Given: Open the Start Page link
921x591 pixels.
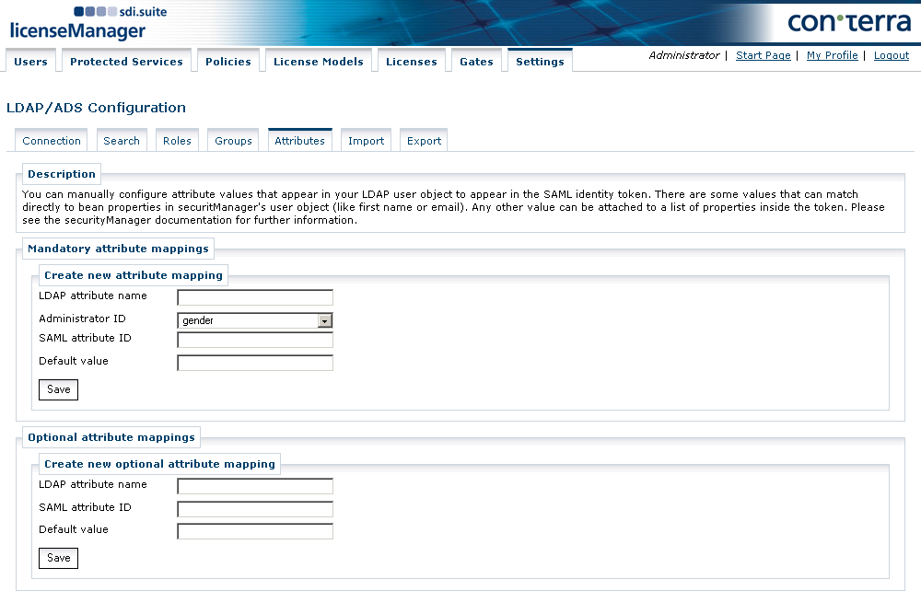Looking at the screenshot, I should click(763, 55).
